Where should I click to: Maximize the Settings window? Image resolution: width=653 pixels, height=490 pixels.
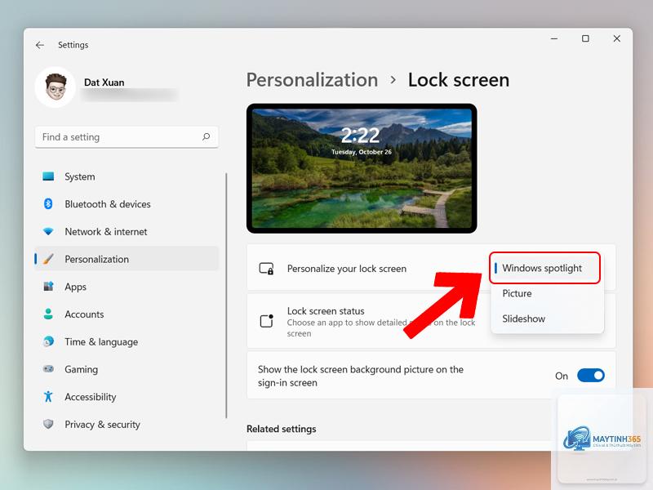(x=585, y=38)
